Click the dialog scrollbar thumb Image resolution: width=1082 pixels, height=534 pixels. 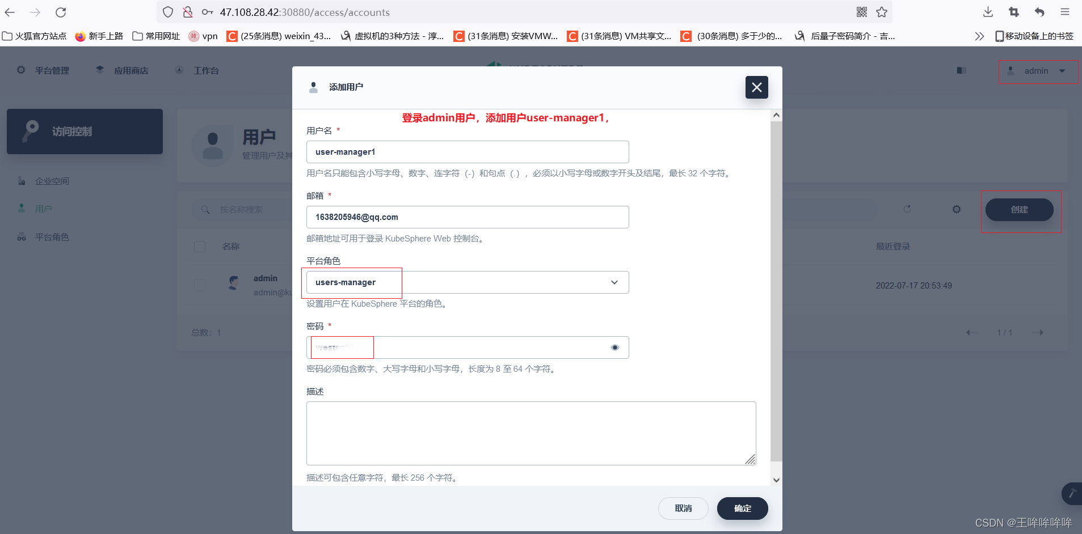pos(776,291)
